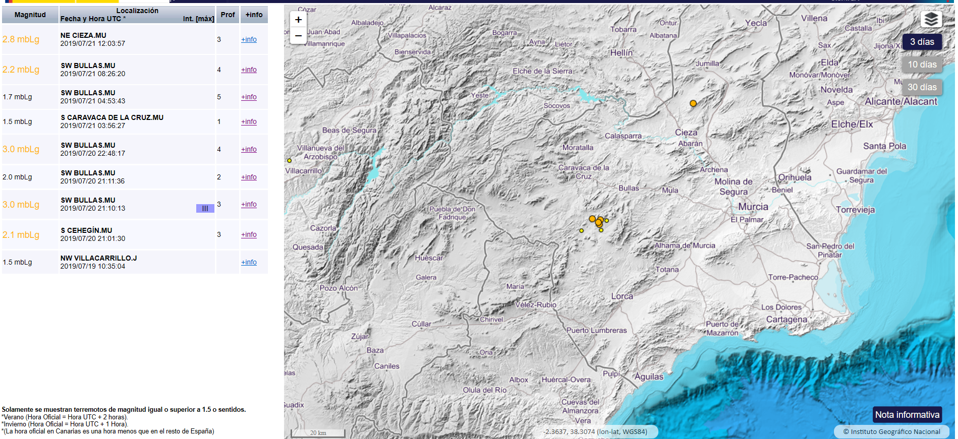Open +info for NE CIEZA.MU earthquake
The image size is (958, 439).
249,39
